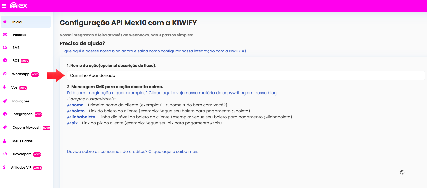Click the Precisa de ajuda? heading
427x188 pixels.
82,43
